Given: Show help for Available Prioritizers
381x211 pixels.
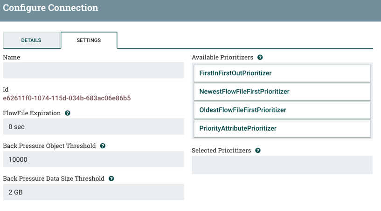Looking at the screenshot, I should 260,58.
